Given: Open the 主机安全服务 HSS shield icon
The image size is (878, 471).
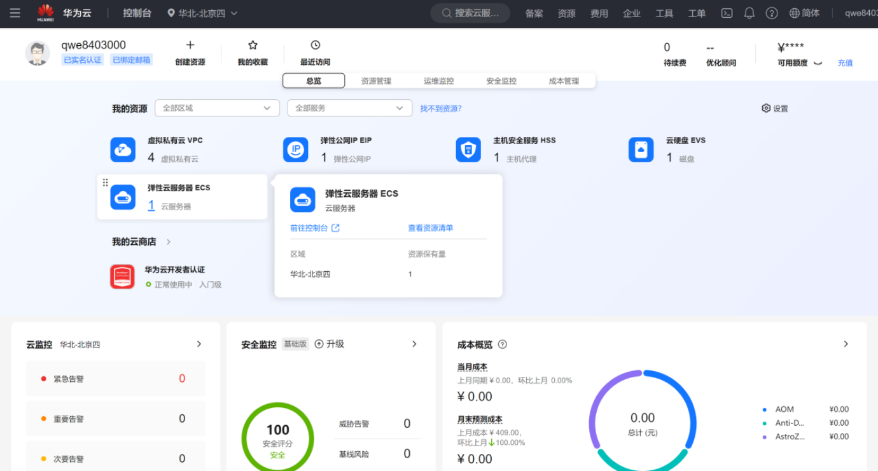Looking at the screenshot, I should pos(468,150).
